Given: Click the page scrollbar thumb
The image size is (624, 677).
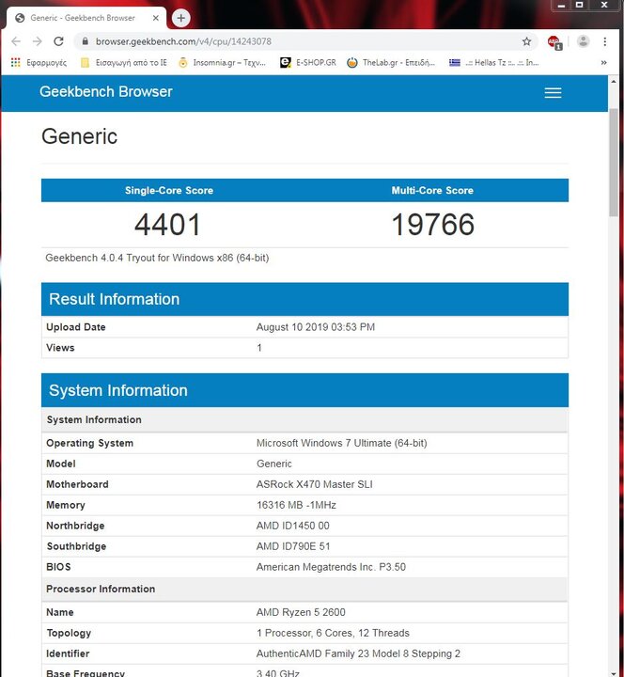Looking at the screenshot, I should pyautogui.click(x=614, y=163).
